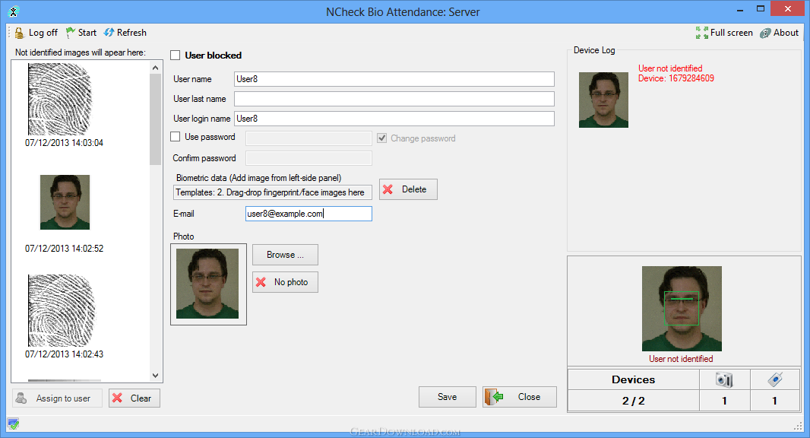The image size is (810, 438).
Task: Click timestamp '07/12/2013 14:02:52'
Action: click(64, 248)
